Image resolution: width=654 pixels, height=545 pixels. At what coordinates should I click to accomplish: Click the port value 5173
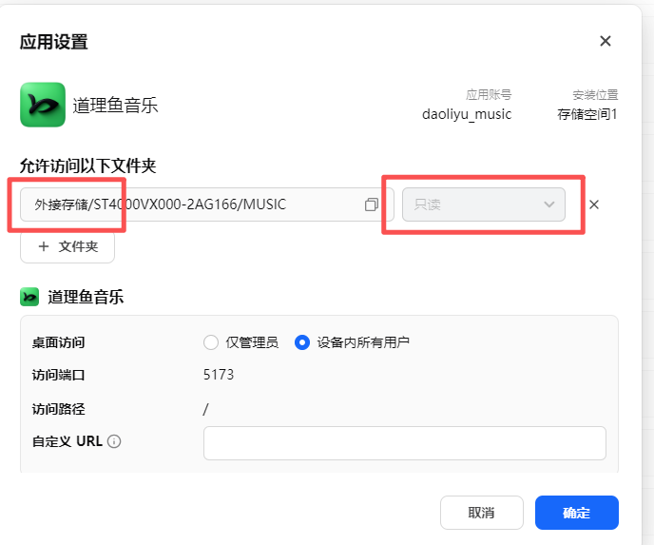tap(219, 375)
